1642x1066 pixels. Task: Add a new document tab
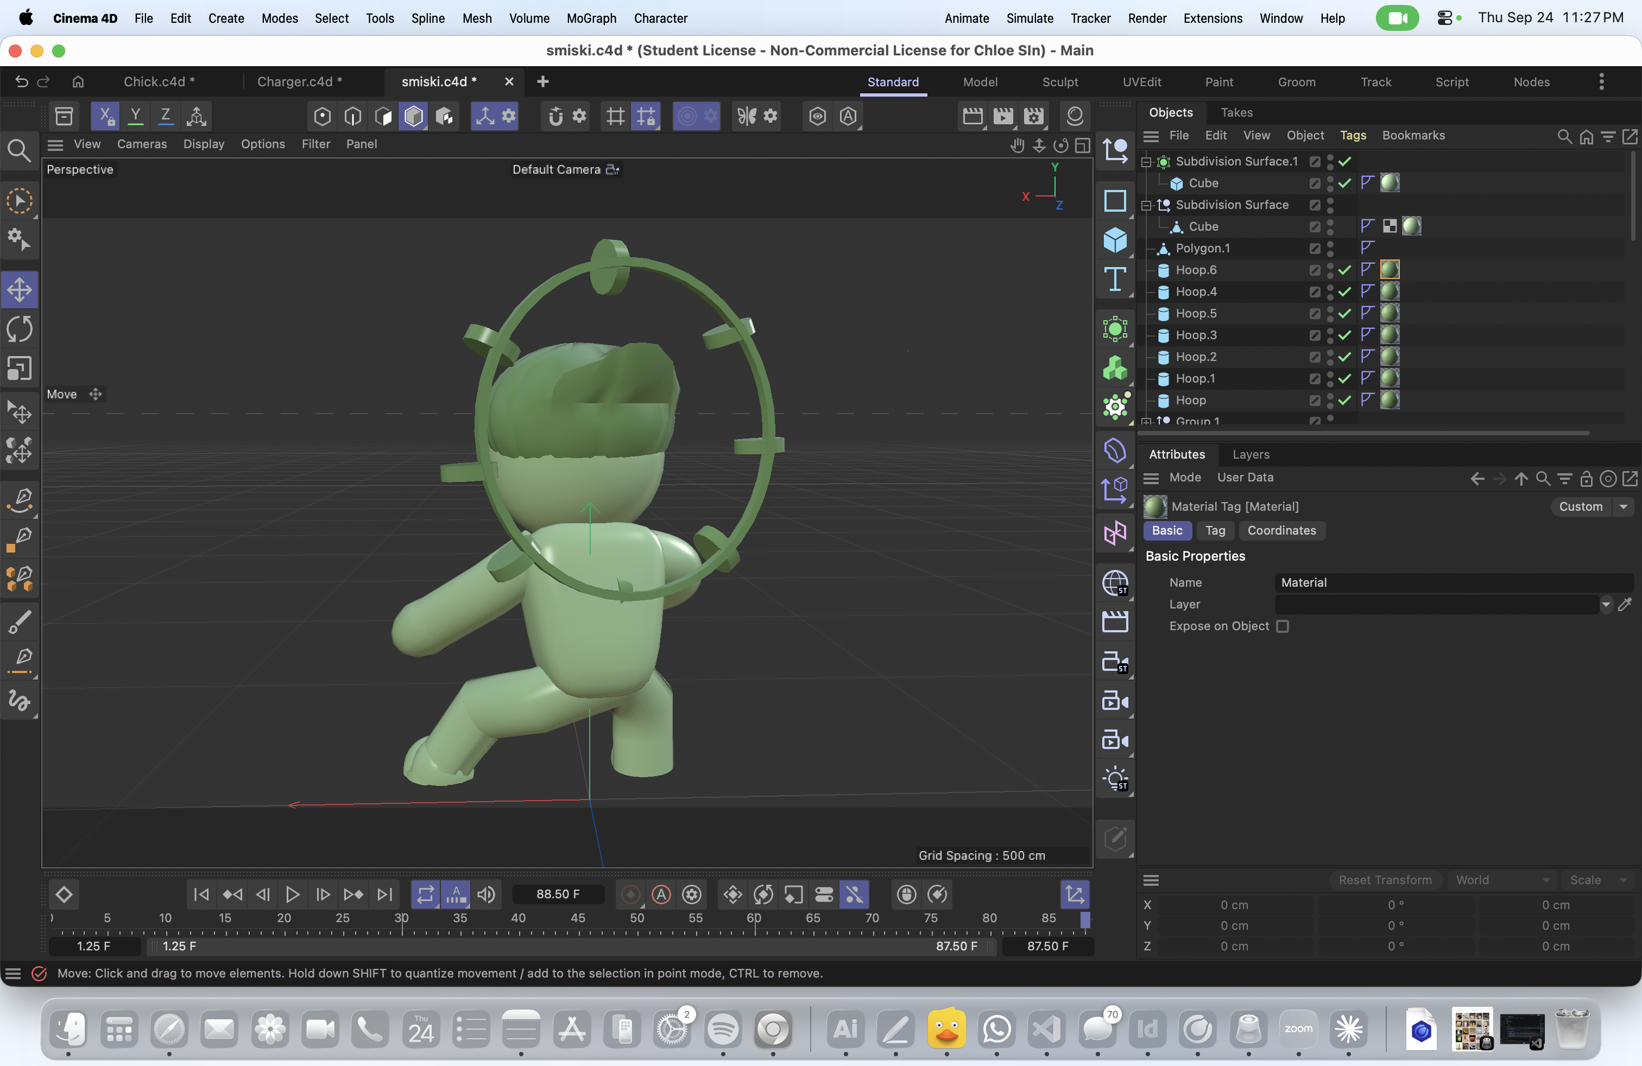(x=543, y=81)
